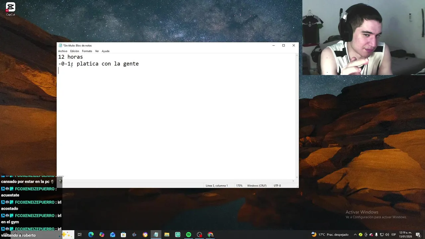Open the Formato menu in Notepad
This screenshot has height=239, width=425.
[87, 51]
